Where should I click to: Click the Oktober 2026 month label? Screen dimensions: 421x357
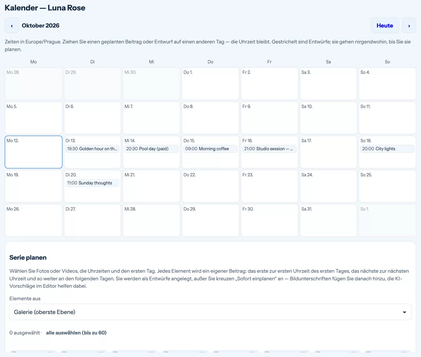(x=41, y=25)
